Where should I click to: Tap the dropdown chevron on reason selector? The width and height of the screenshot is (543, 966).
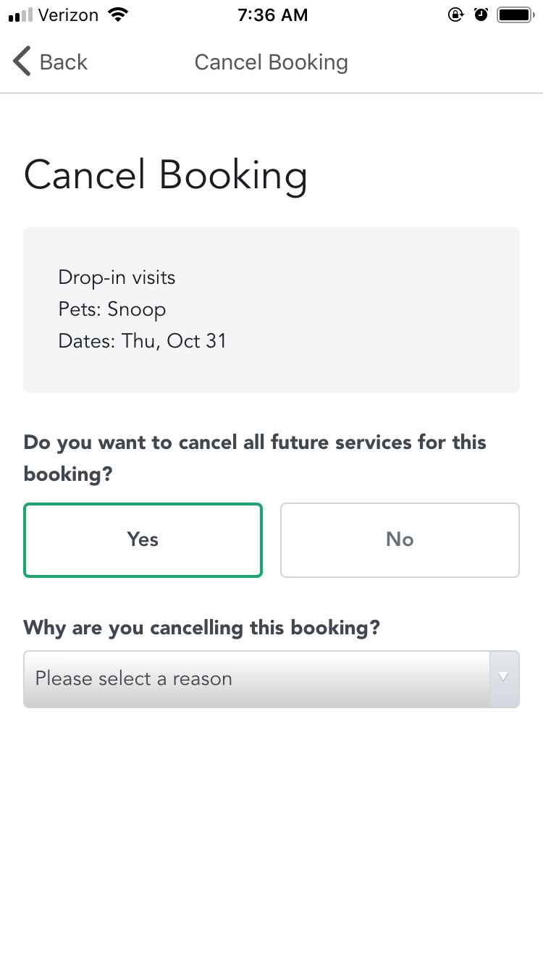pyautogui.click(x=505, y=679)
